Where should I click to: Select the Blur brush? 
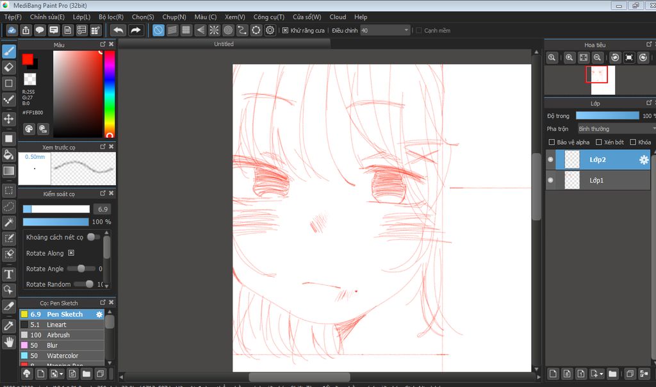click(62, 345)
